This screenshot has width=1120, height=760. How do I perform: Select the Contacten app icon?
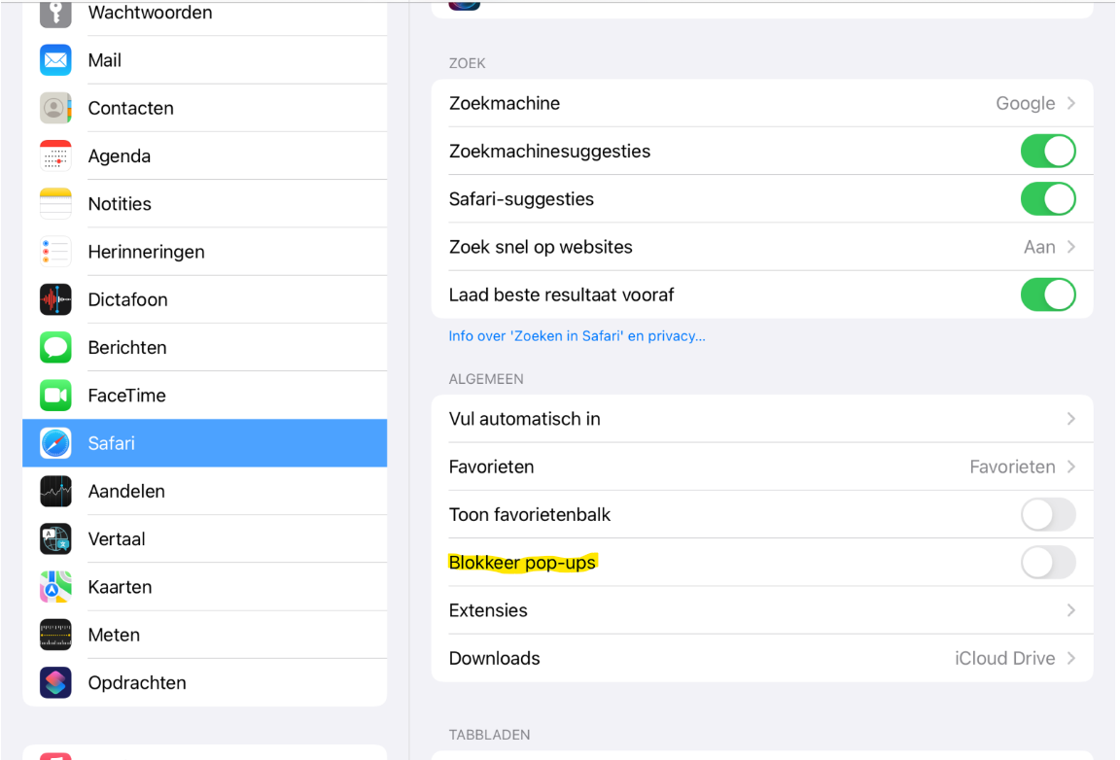[55, 108]
